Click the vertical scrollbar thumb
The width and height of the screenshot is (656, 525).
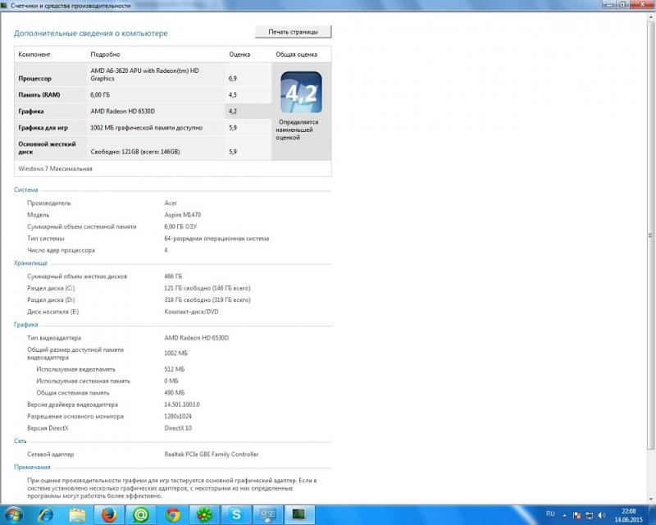[x=650, y=235]
